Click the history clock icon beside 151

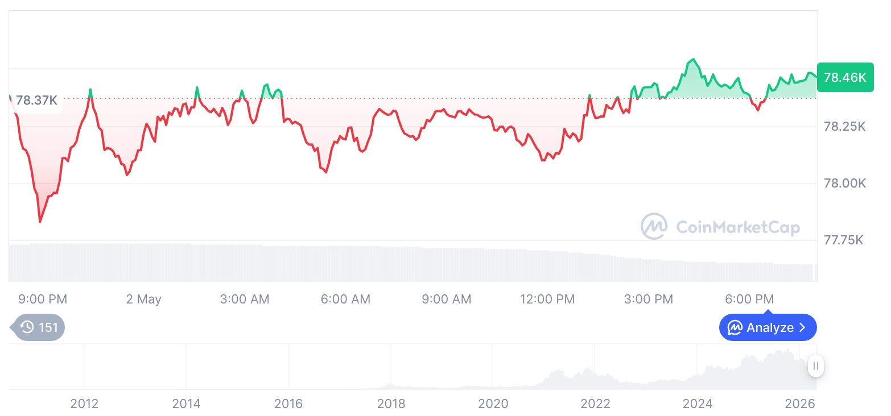coord(27,327)
